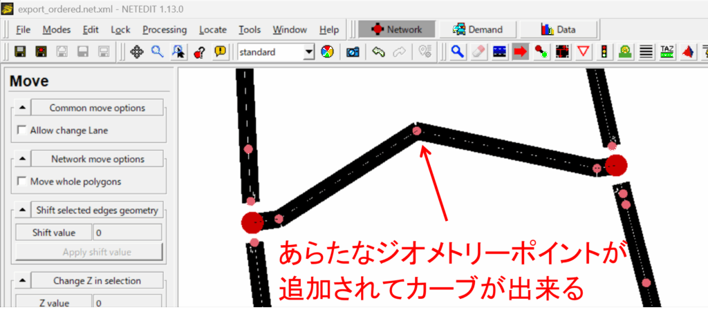708x310 pixels.
Task: Open the color wheel view settings icon
Action: point(327,52)
